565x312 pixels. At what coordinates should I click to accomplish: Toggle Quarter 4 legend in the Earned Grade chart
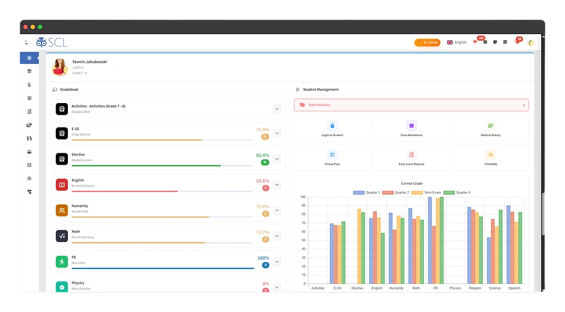click(x=457, y=192)
